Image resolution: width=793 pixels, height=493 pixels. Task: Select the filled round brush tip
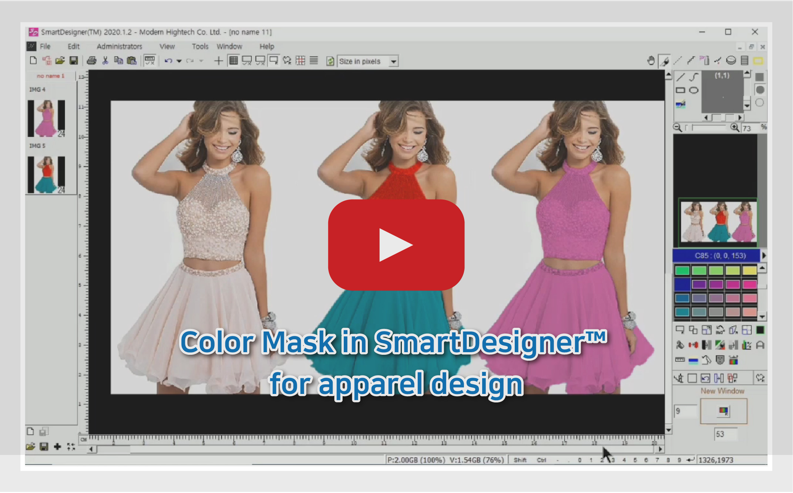(760, 90)
